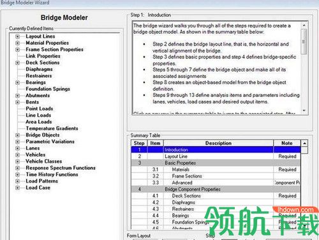The width and height of the screenshot is (319, 240).
Task: Expand the Vehicles tree node
Action: coord(17,155)
